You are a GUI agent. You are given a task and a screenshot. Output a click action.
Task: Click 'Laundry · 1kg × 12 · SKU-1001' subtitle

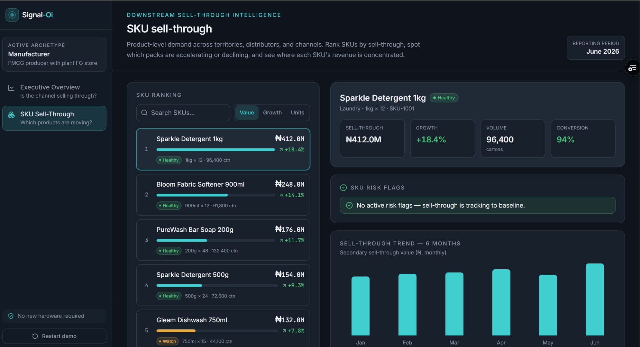pos(377,109)
